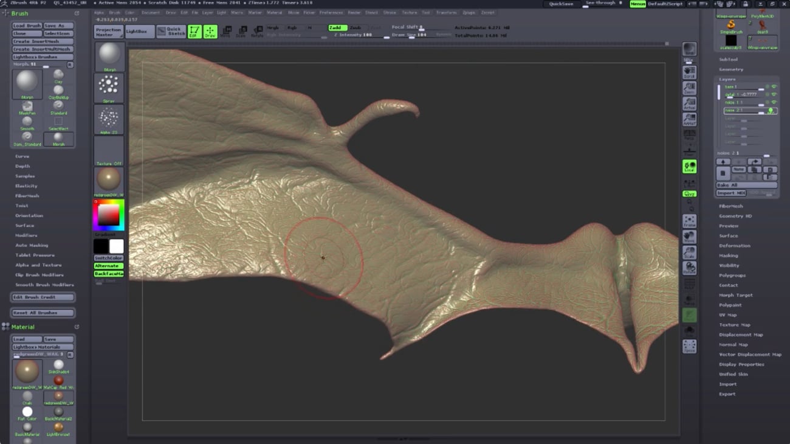Open the Stroke menu

tap(390, 12)
